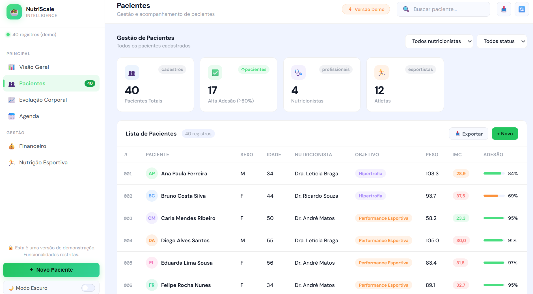
Task: Click the people icon on Pacientes Totais card
Action: [x=132, y=73]
